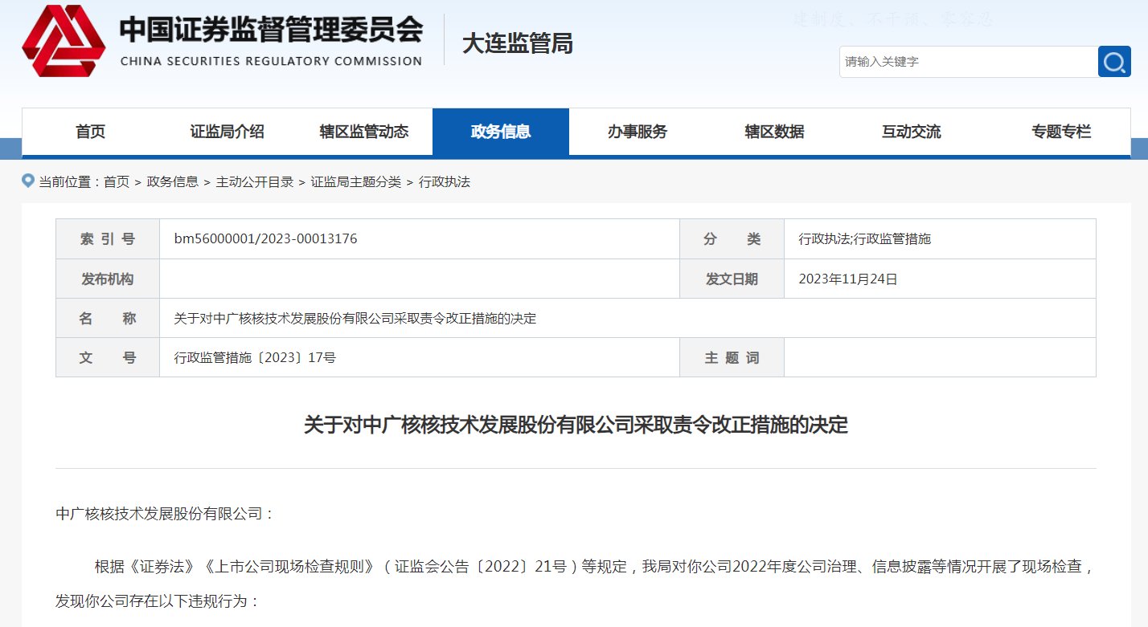Click the 分类 label cell

click(x=732, y=238)
